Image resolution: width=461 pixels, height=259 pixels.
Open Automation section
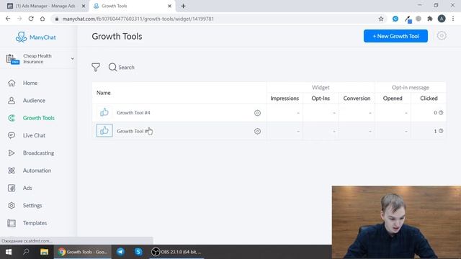point(37,171)
